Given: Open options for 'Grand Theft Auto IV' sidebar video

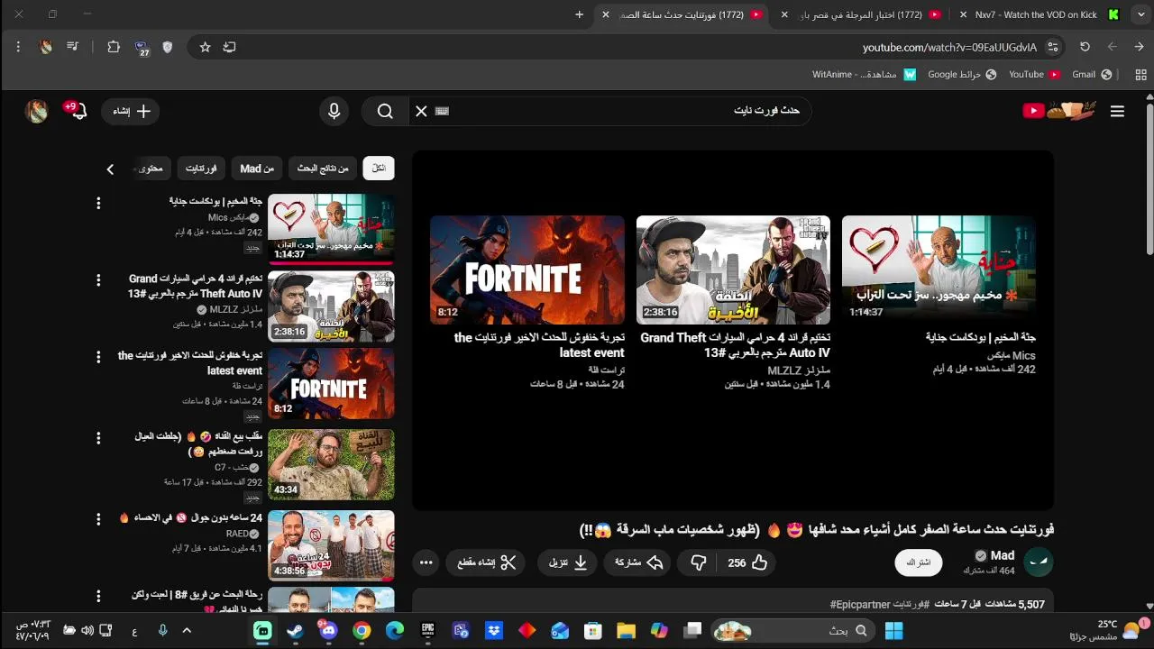Looking at the screenshot, I should 98,281.
